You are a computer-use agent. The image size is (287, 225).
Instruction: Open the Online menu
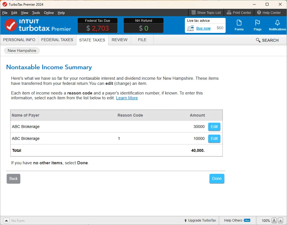point(49,12)
